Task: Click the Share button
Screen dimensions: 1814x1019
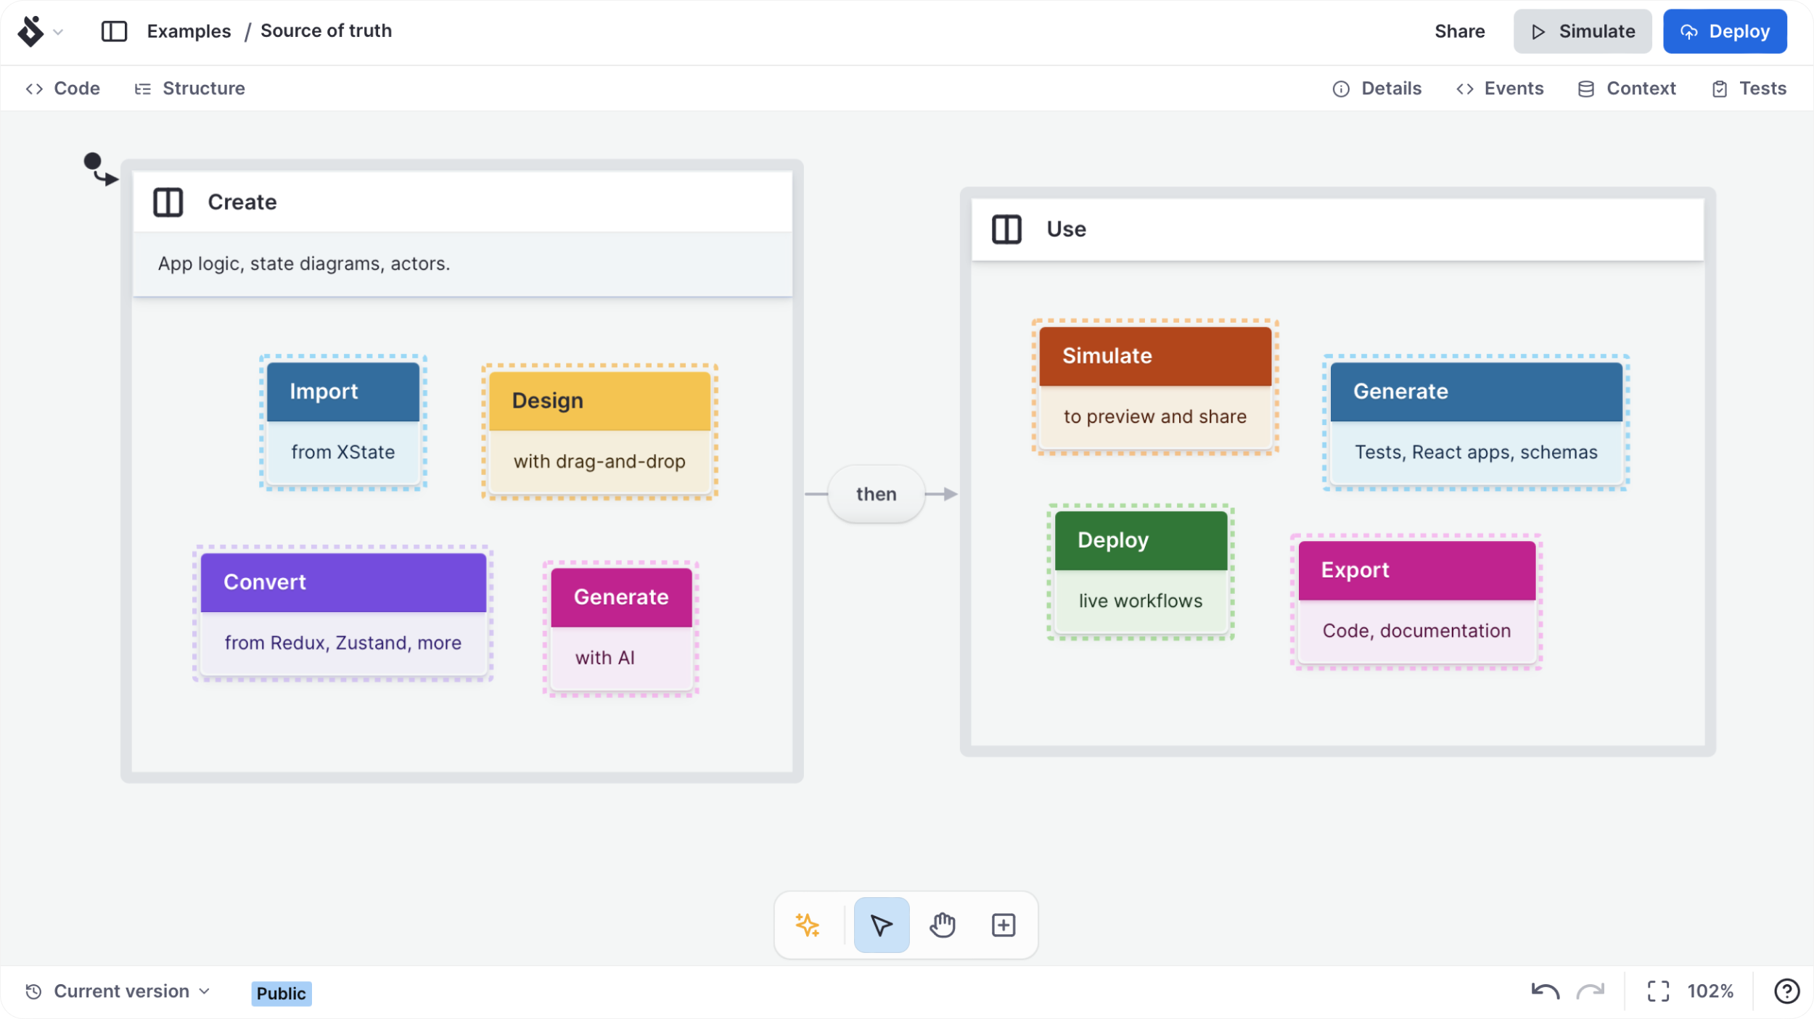Action: pyautogui.click(x=1460, y=31)
